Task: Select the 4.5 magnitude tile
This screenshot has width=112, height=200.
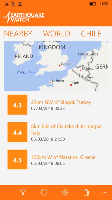Action: pyautogui.click(x=17, y=159)
